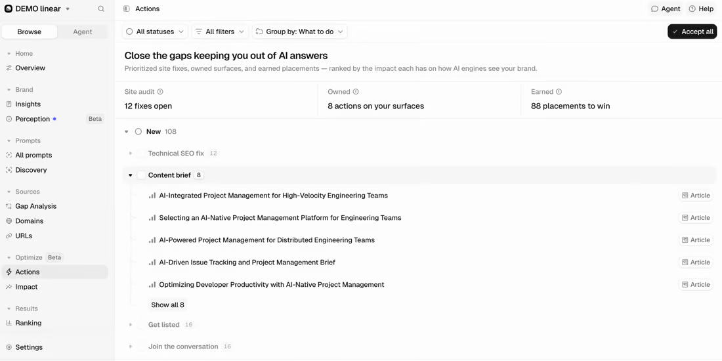Open the Group by: What to do dropdown
The image size is (722, 361).
point(299,32)
